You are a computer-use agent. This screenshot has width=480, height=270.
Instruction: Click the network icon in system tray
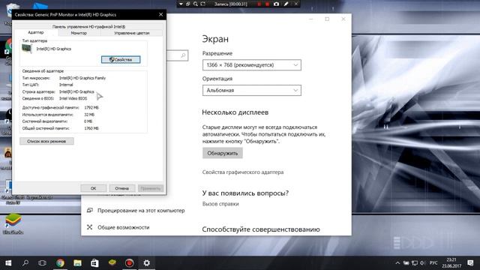coord(415,263)
